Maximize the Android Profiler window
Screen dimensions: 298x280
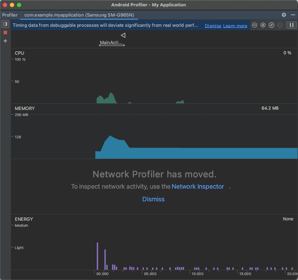tap(19, 5)
